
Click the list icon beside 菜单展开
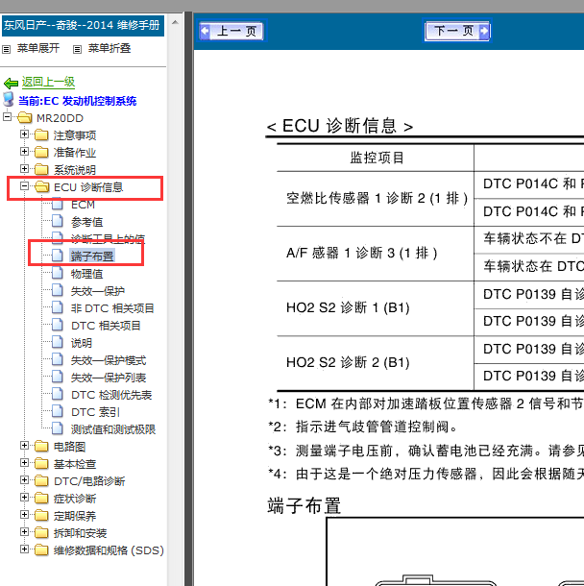(7, 49)
